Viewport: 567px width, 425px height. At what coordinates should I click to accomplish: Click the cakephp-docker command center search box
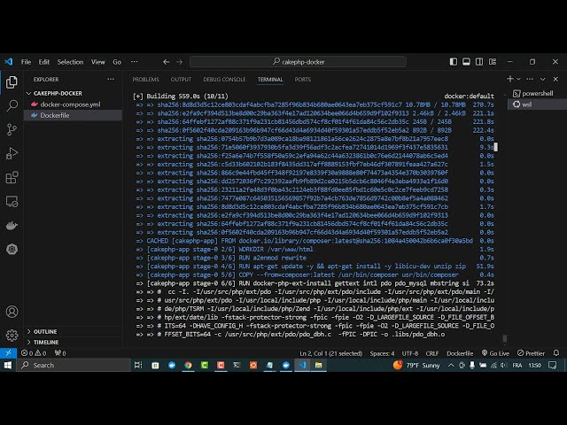298,62
